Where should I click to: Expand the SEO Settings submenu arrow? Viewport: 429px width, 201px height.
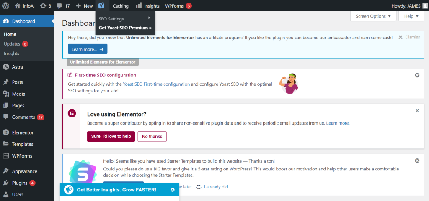pyautogui.click(x=150, y=18)
